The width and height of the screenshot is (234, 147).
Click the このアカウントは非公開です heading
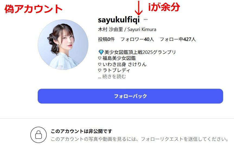click(x=81, y=131)
